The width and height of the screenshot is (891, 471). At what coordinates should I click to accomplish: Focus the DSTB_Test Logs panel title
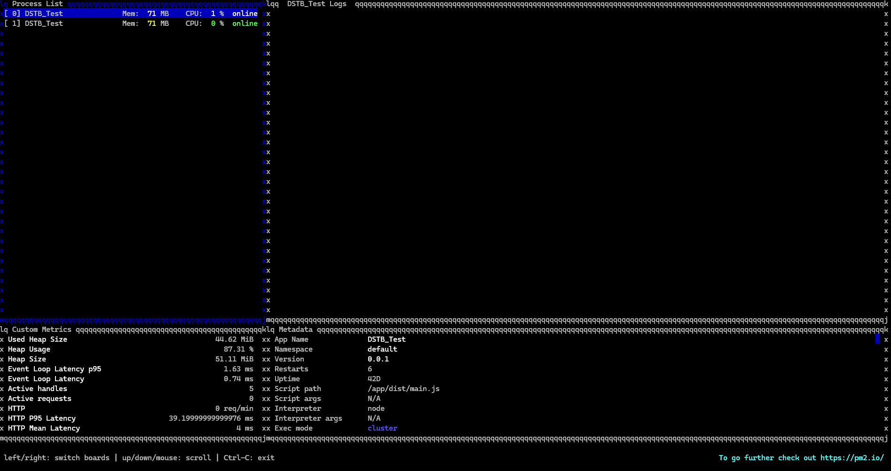click(x=316, y=4)
